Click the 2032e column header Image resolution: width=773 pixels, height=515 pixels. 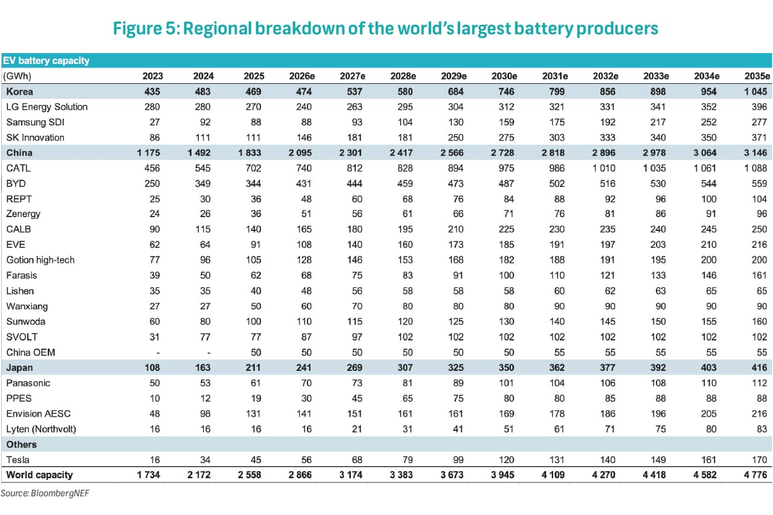pyautogui.click(x=606, y=76)
